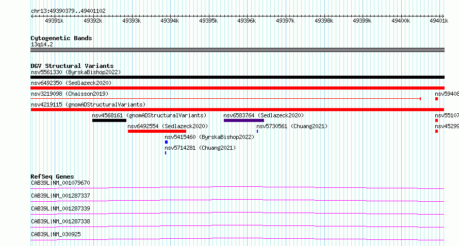Image resolution: width=459 pixels, height=246 pixels.
Task: Click the red square marker under nsv55107
Action: (x=436, y=120)
